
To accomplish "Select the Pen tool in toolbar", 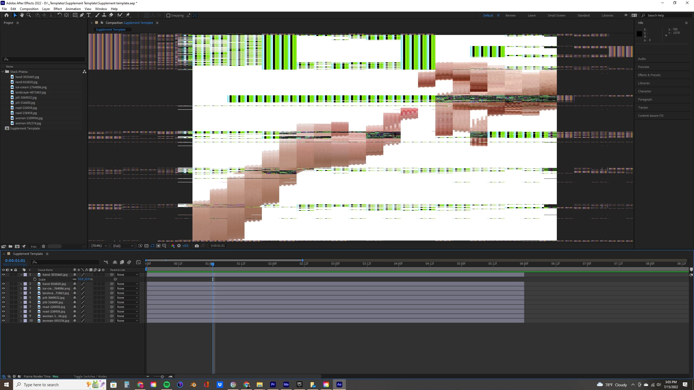I will click(x=82, y=15).
